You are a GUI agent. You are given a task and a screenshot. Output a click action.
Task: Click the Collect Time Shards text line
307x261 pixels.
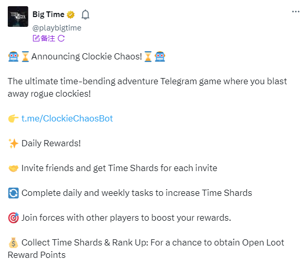click(x=146, y=249)
